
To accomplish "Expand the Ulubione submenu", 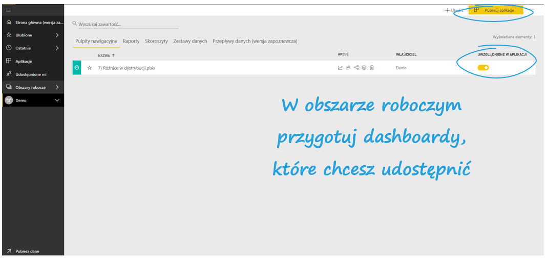I will pyautogui.click(x=57, y=35).
